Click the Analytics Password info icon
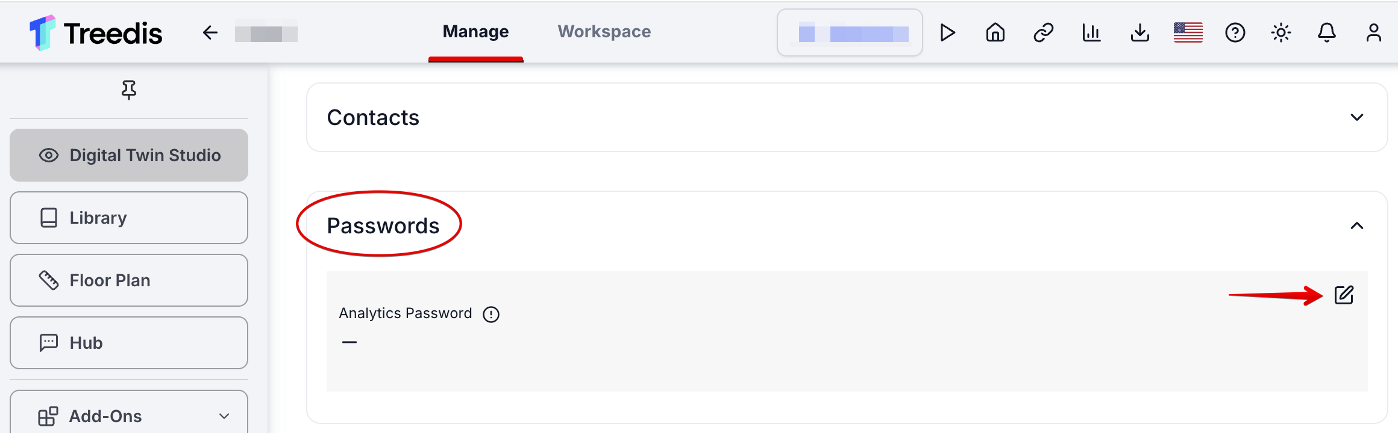The height and width of the screenshot is (433, 1398). click(491, 314)
